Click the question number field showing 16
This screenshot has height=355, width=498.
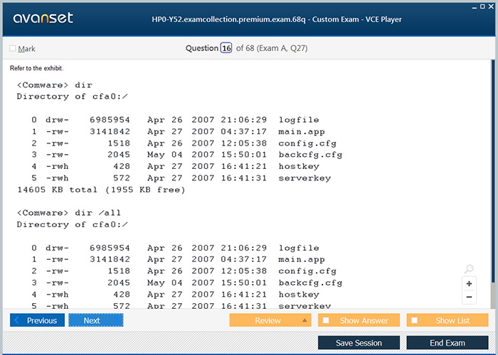[226, 48]
